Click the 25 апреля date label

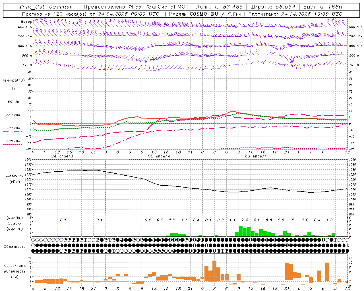[159, 156]
